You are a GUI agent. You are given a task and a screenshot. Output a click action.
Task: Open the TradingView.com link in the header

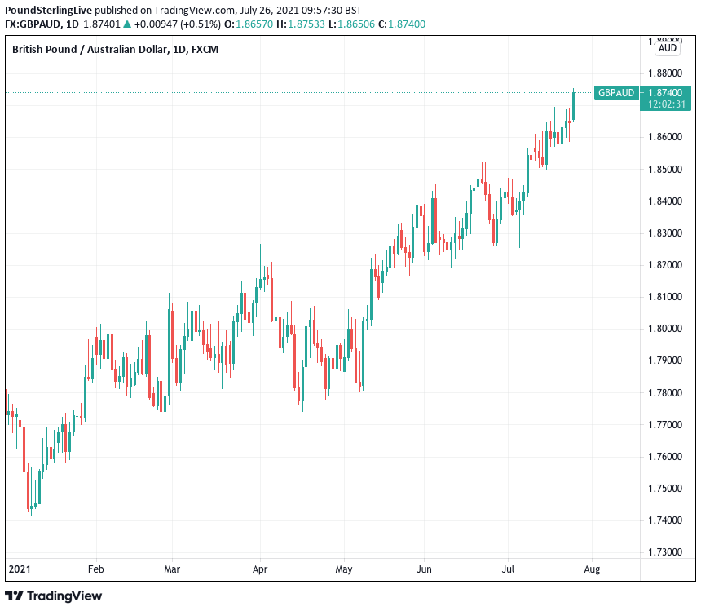191,9
